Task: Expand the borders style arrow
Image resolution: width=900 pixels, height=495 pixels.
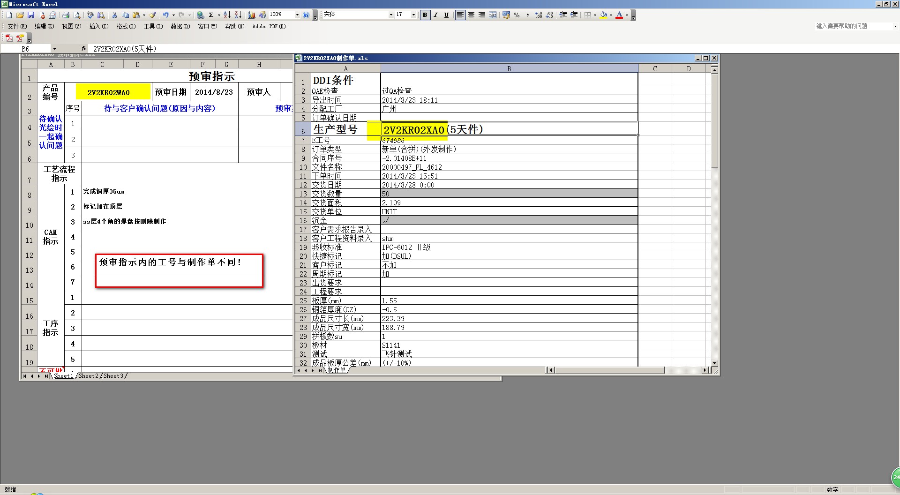Action: [595, 15]
